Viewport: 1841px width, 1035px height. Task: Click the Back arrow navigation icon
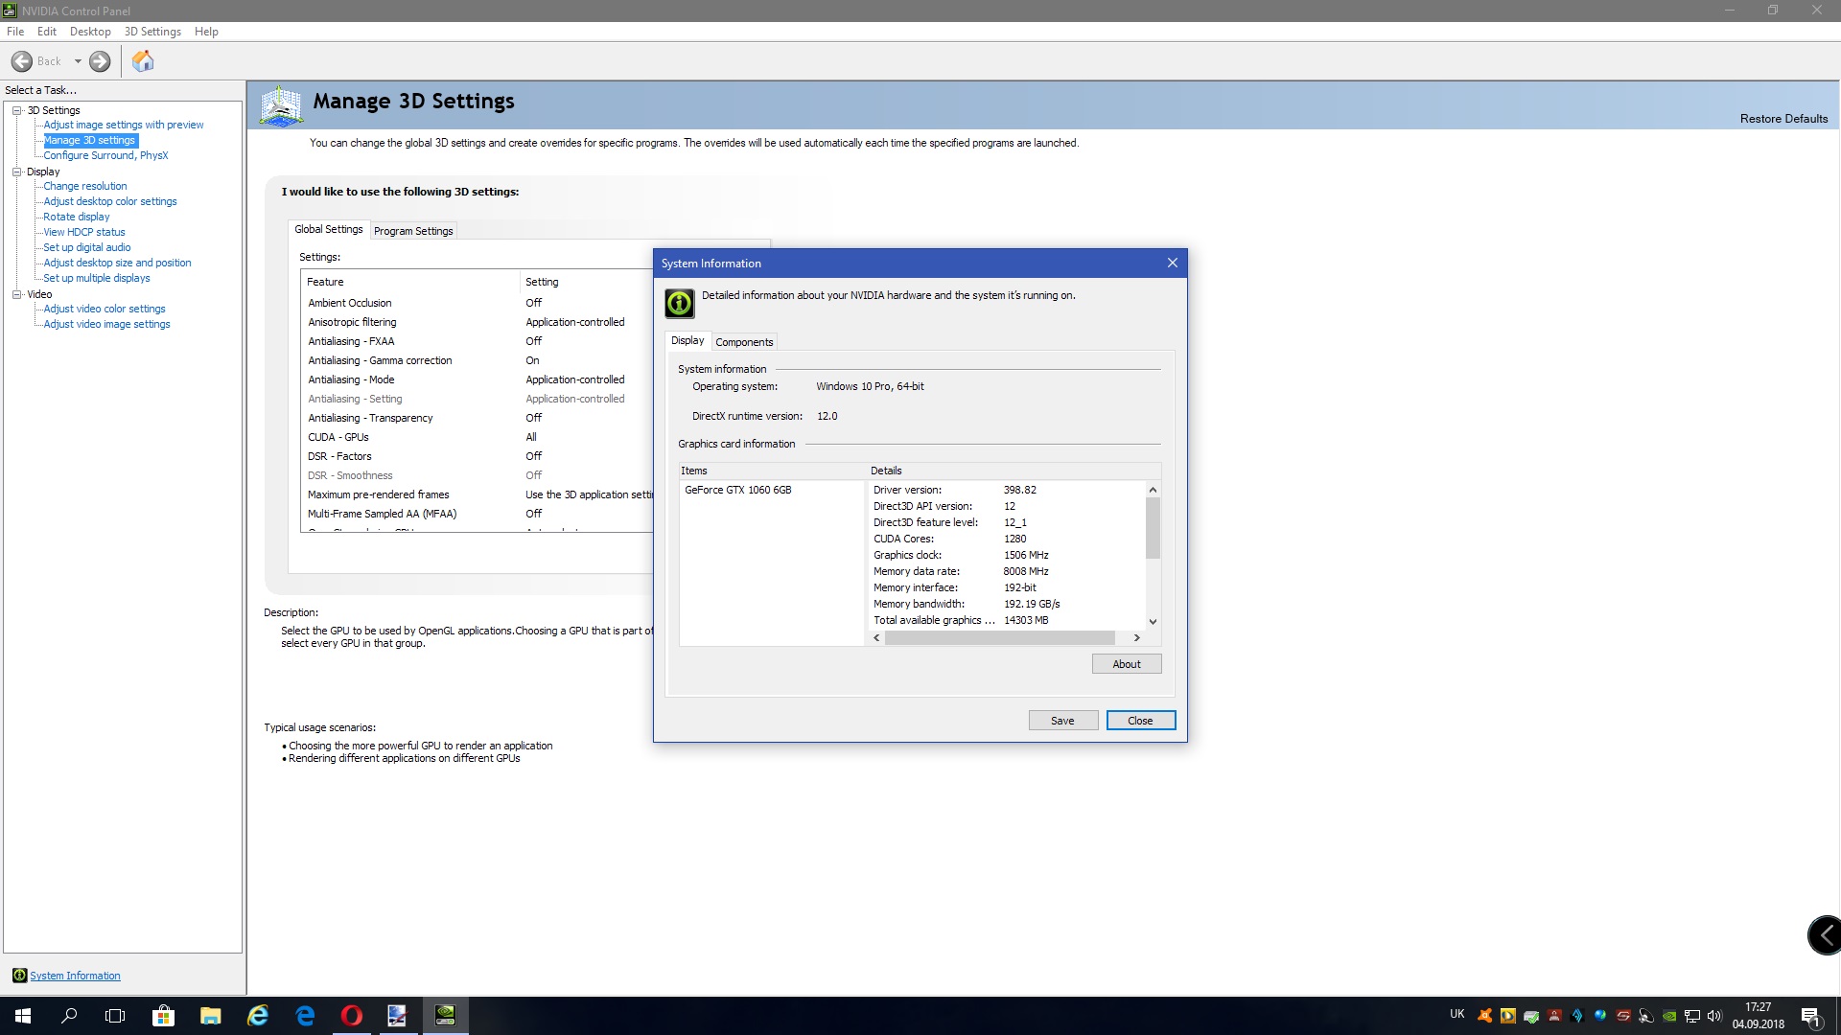pyautogui.click(x=22, y=61)
